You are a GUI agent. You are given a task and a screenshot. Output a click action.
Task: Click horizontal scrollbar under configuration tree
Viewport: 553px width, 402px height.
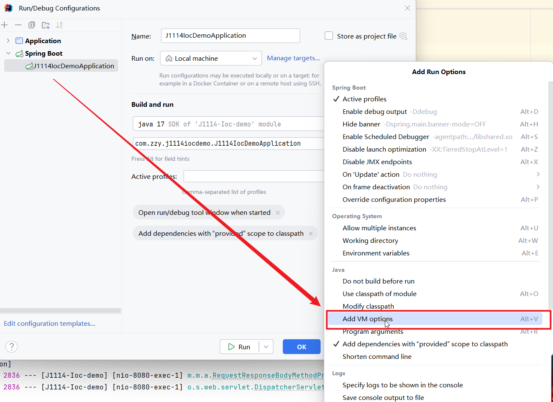[x=61, y=311]
